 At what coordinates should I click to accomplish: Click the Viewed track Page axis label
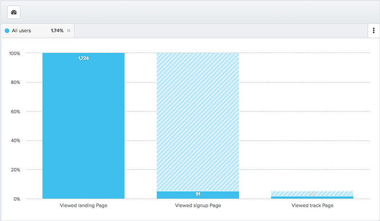click(x=313, y=205)
